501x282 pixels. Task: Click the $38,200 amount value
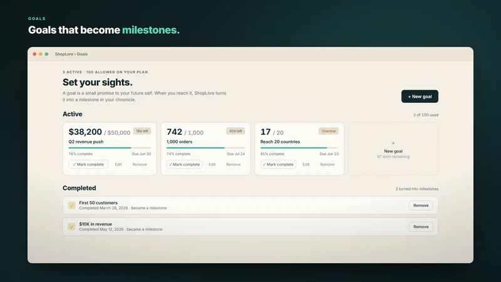tap(85, 132)
